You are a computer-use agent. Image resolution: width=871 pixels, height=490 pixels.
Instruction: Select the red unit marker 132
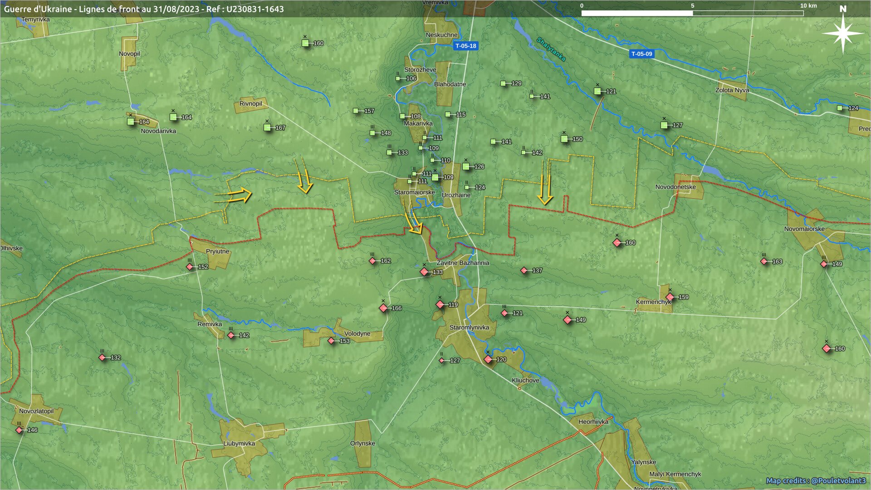point(102,358)
